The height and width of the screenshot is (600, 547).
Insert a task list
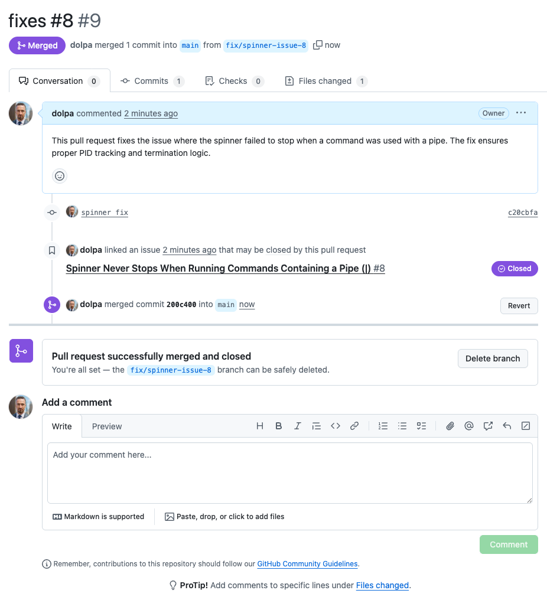pyautogui.click(x=422, y=426)
